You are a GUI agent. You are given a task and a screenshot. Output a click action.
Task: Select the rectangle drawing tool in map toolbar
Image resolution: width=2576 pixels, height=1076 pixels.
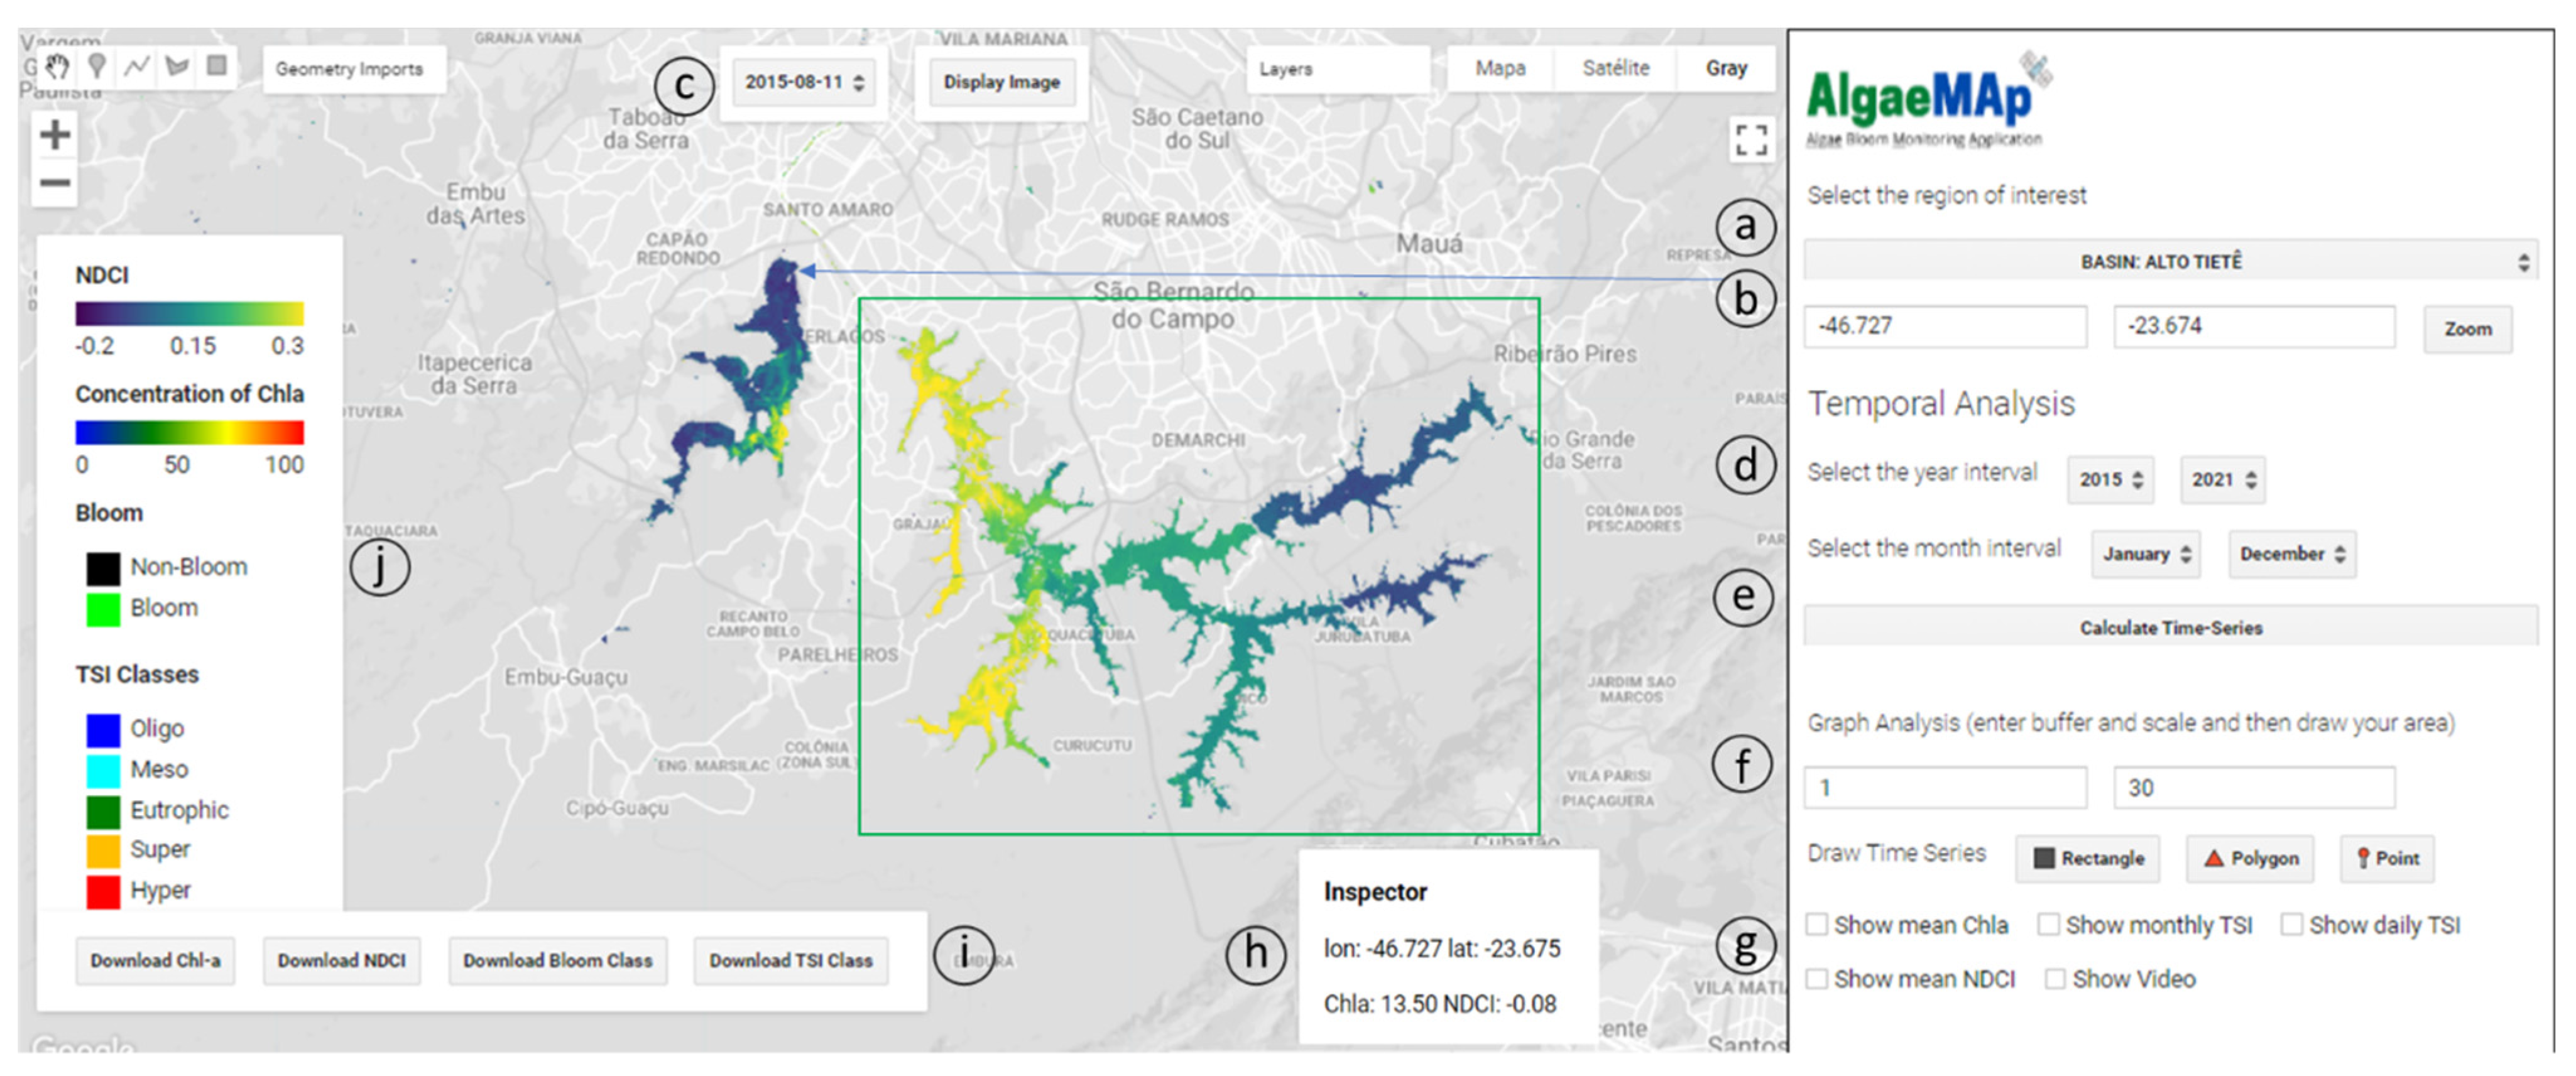(216, 66)
